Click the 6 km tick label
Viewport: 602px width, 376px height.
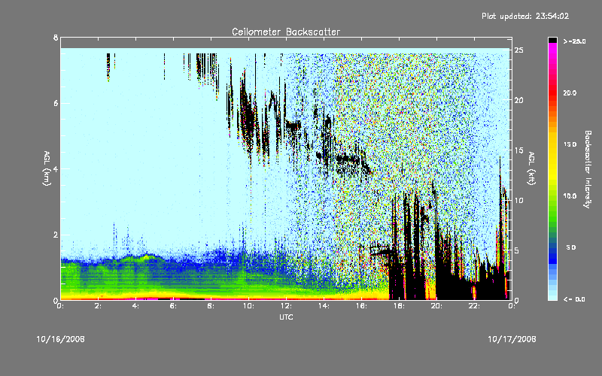56,103
